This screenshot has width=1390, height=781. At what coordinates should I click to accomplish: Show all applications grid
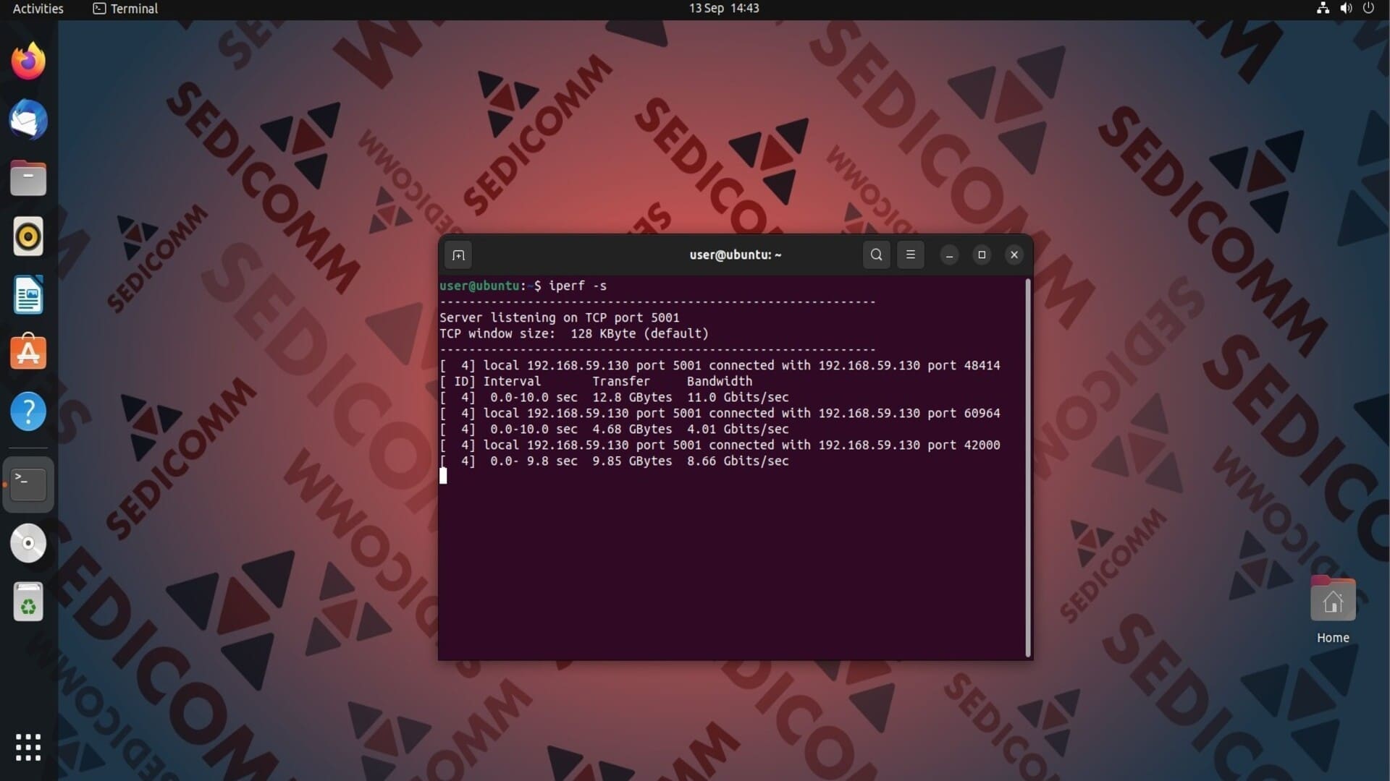28,747
